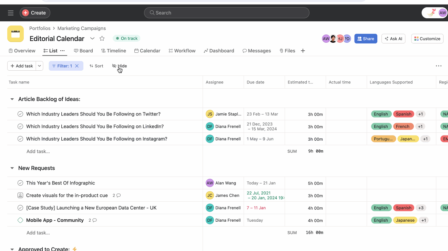
Task: Collapse the New Requests section
Action: pos(12,168)
